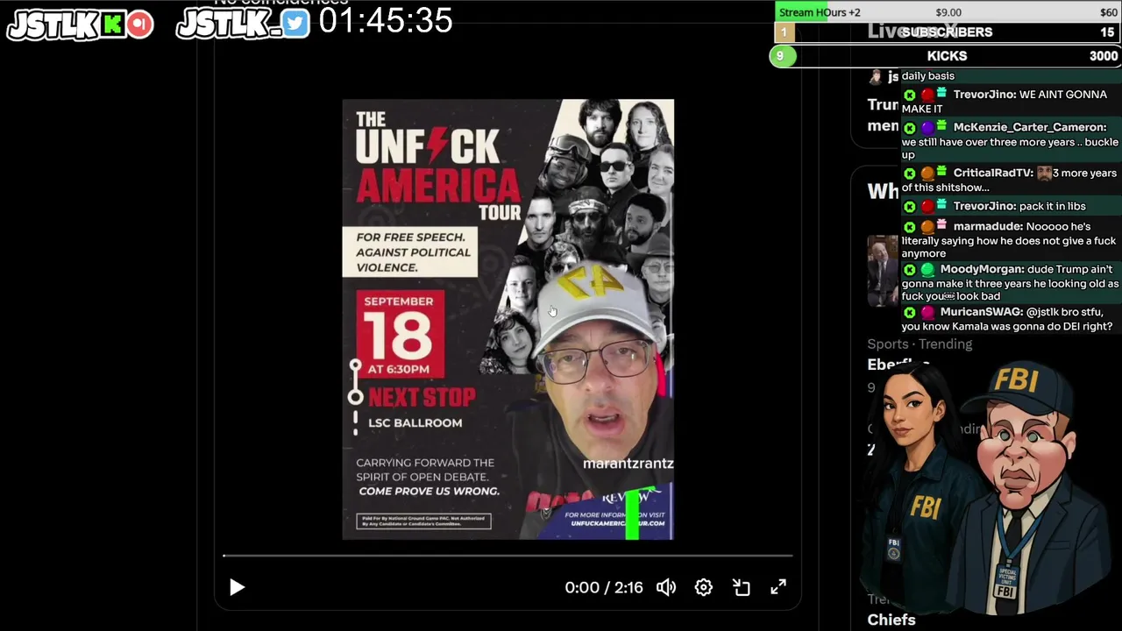
Task: Click the green badge before MoodyMorgan
Action: [x=910, y=269]
